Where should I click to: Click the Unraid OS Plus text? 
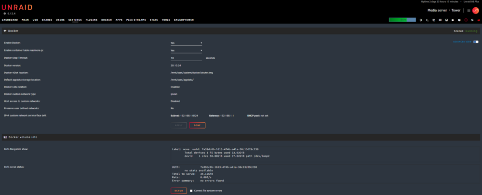pyautogui.click(x=471, y=1)
